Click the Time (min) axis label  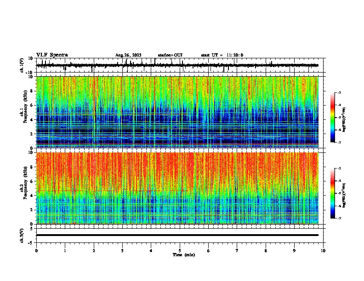[x=184, y=255]
